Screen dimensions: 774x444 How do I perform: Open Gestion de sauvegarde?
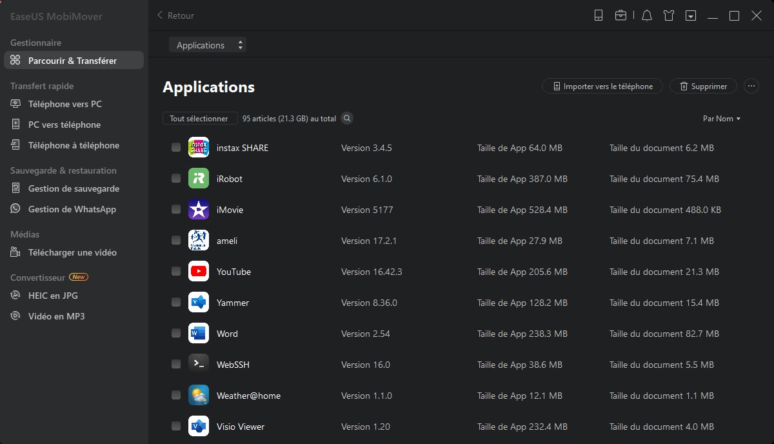point(74,188)
